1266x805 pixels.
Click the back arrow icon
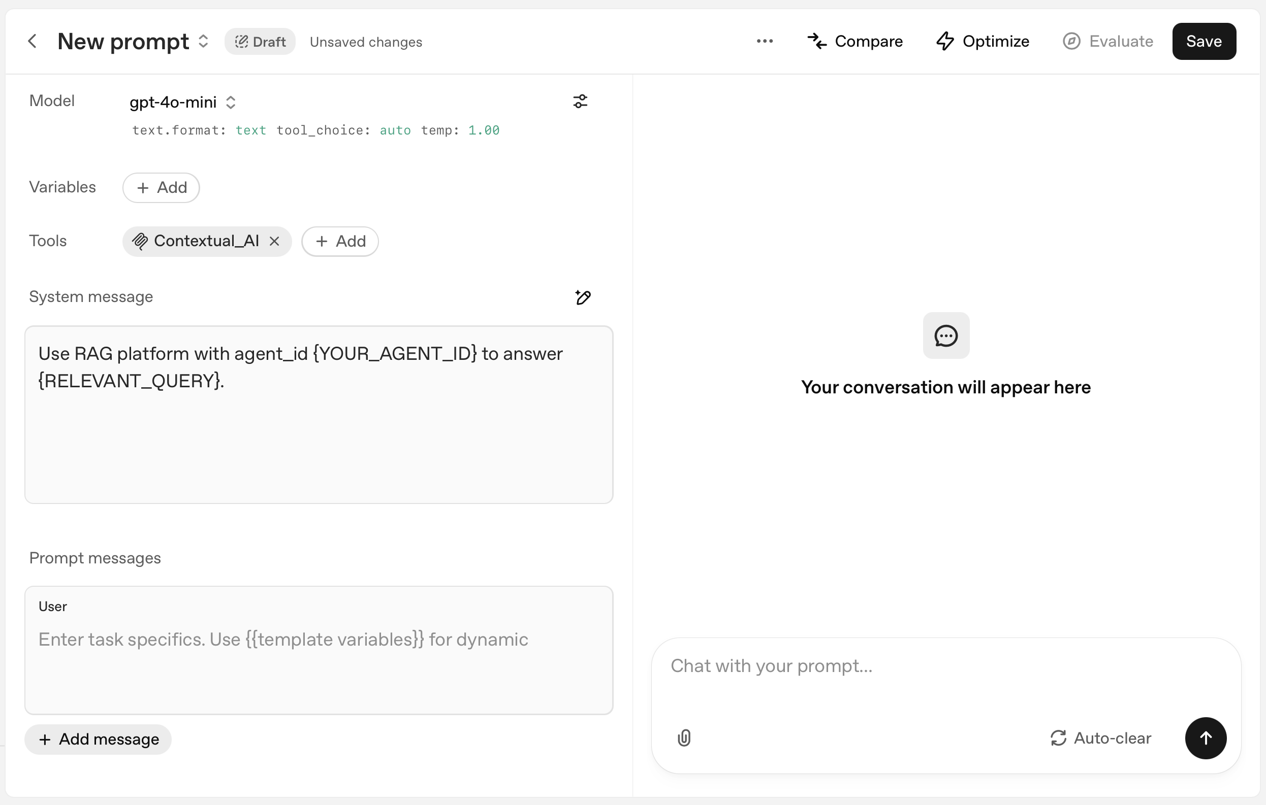click(x=33, y=41)
